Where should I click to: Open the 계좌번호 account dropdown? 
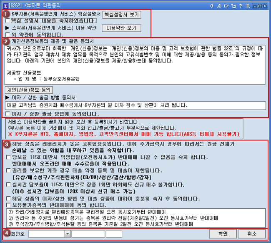pyautogui.click(x=68, y=234)
